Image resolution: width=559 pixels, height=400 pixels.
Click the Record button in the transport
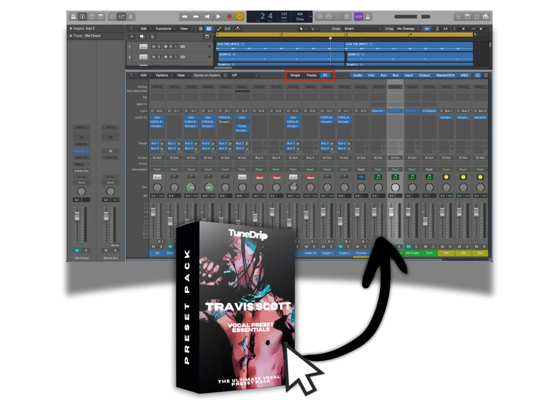click(x=229, y=16)
